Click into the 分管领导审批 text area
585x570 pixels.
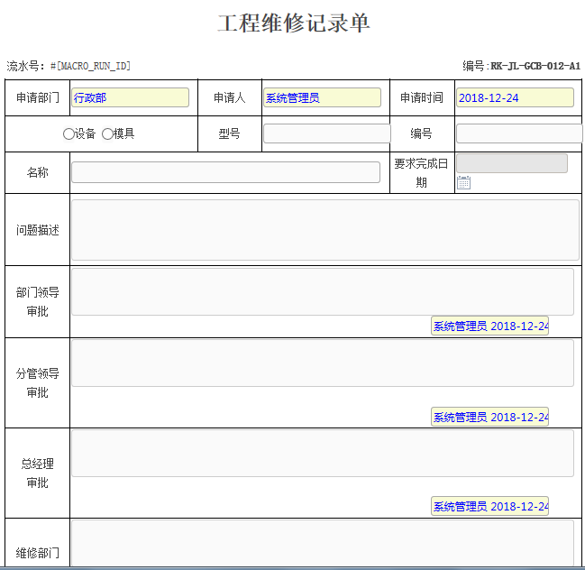pyautogui.click(x=323, y=363)
